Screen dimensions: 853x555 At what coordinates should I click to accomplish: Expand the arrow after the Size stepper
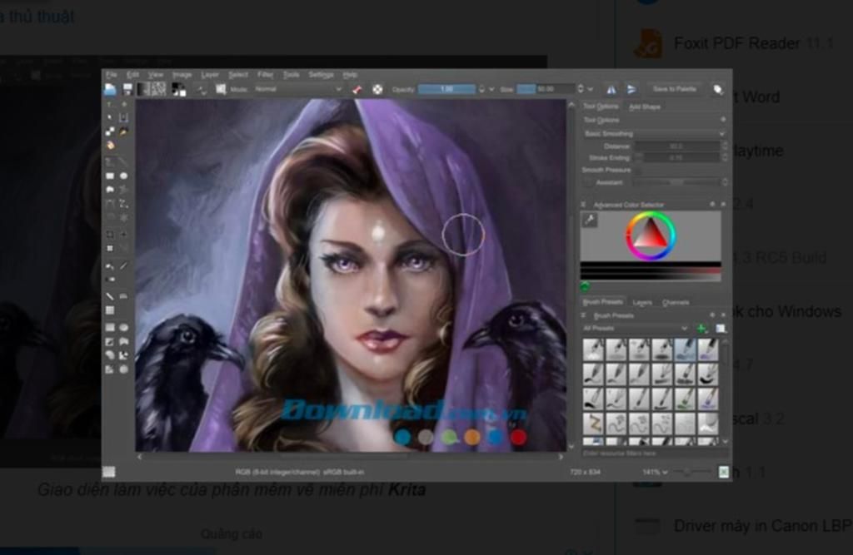(591, 89)
